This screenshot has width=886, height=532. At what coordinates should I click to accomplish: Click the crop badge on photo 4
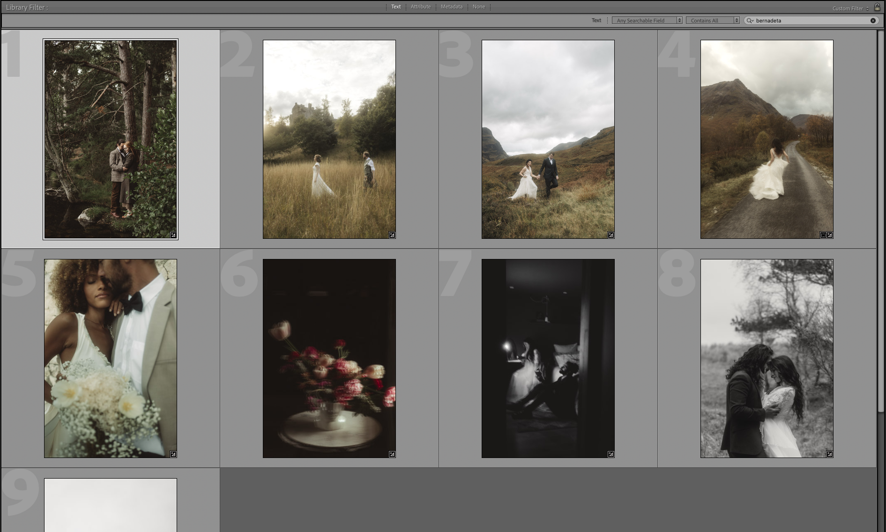[823, 235]
